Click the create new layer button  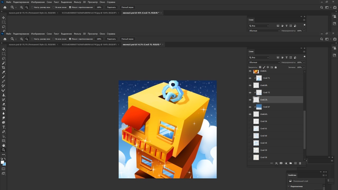click(x=295, y=163)
